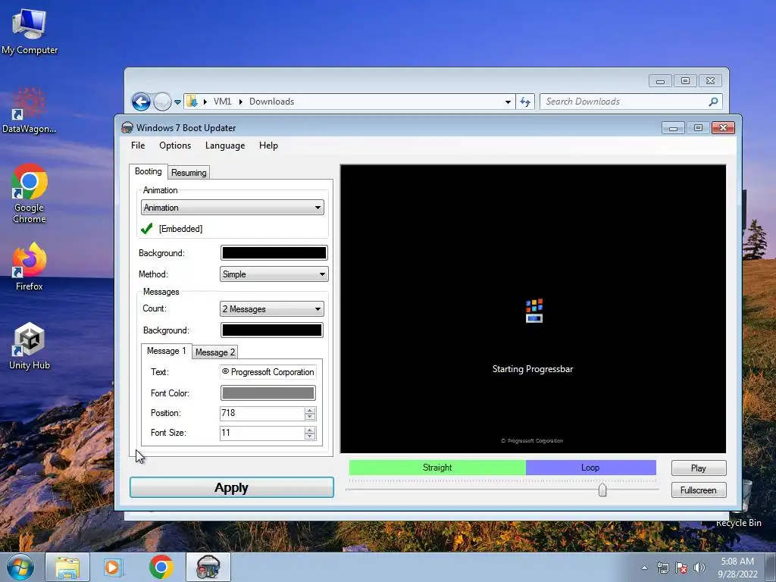Pick the gray Font Color swatch
The width and height of the screenshot is (776, 582).
point(268,393)
